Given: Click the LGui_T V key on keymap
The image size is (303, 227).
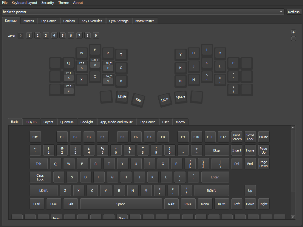Looking at the screenshot, I should tap(108, 79).
